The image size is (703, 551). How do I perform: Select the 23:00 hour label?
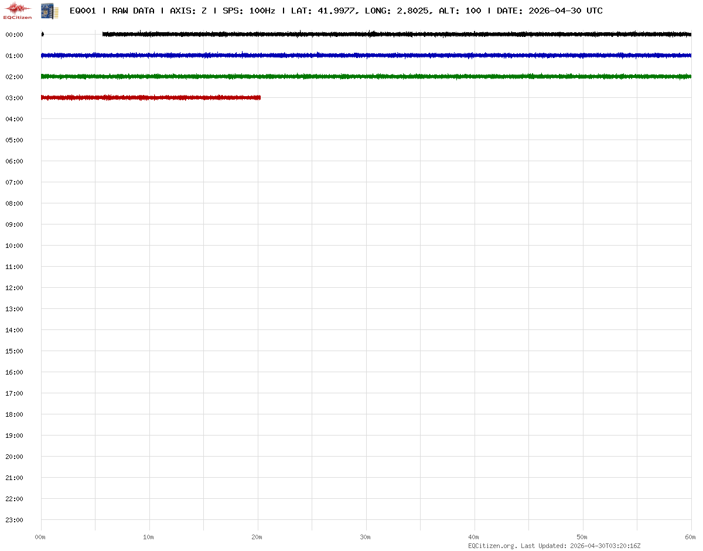pyautogui.click(x=14, y=520)
